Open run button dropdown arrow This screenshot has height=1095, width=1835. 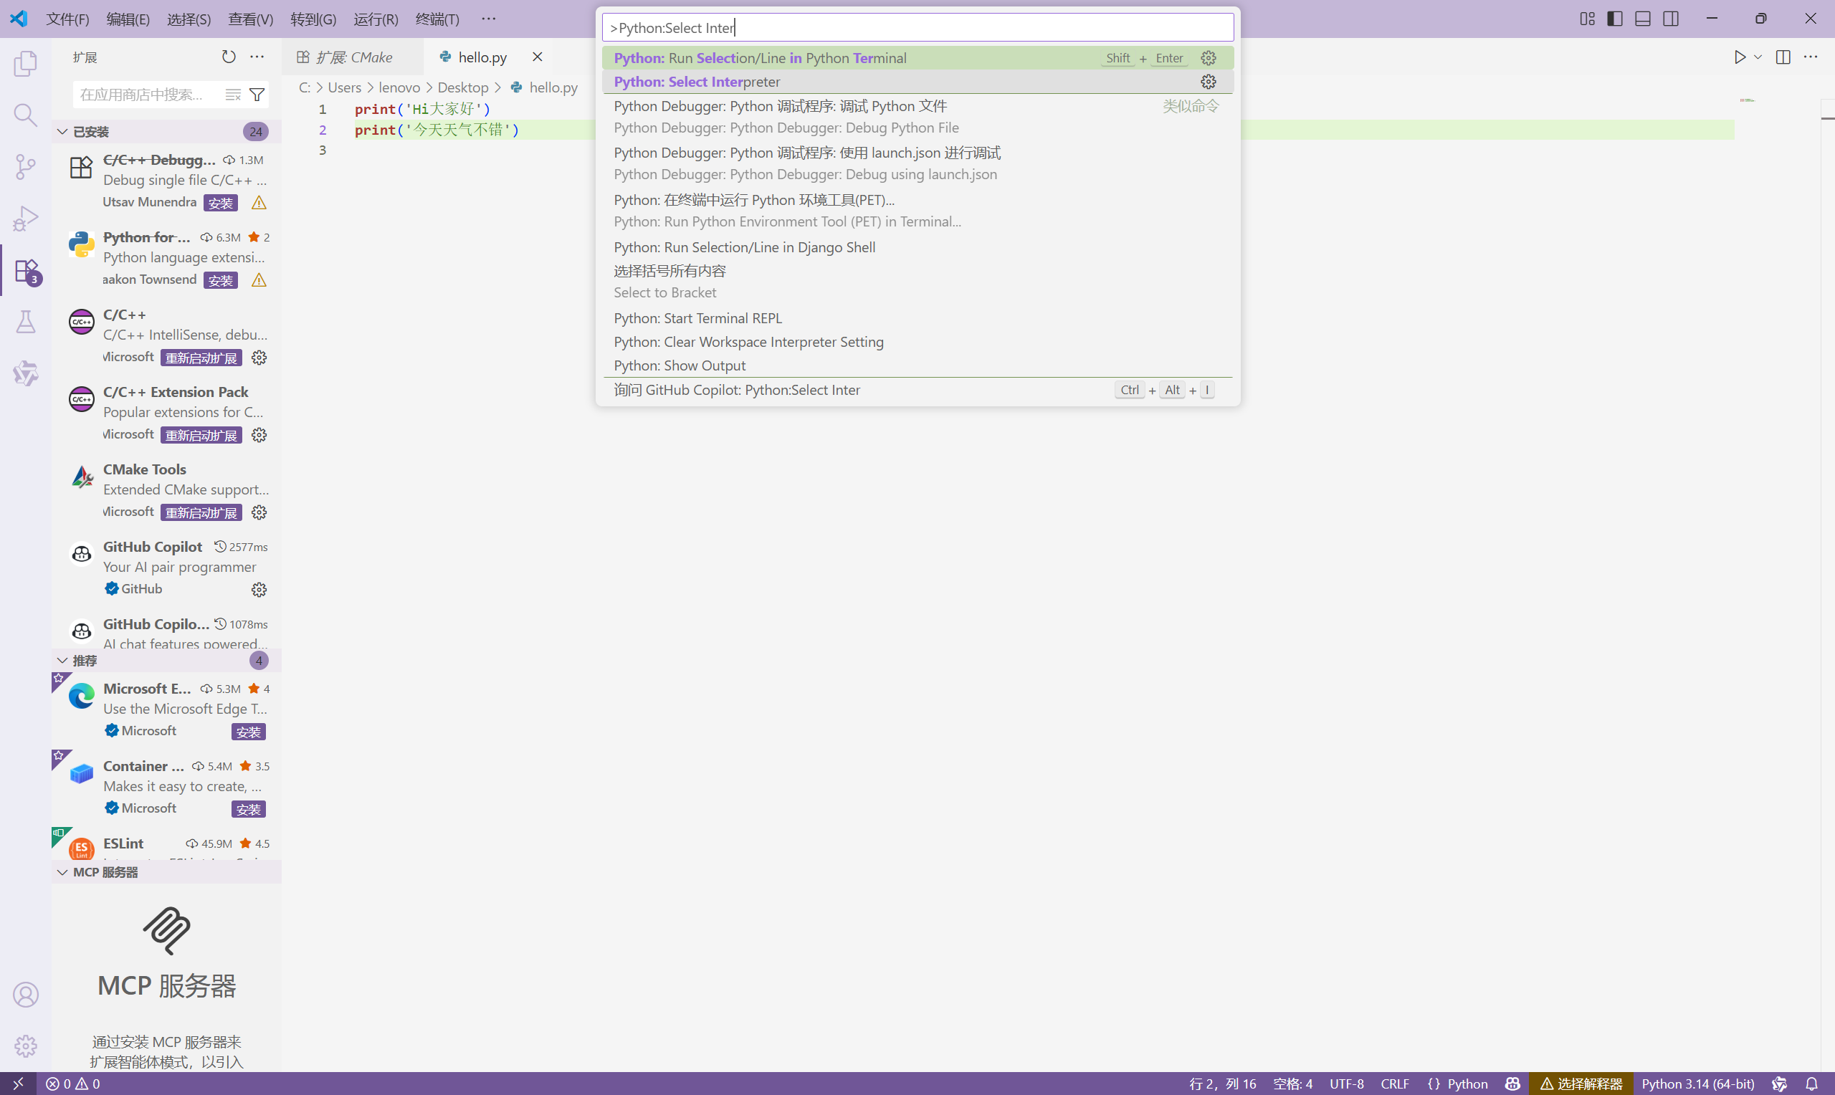tap(1758, 57)
